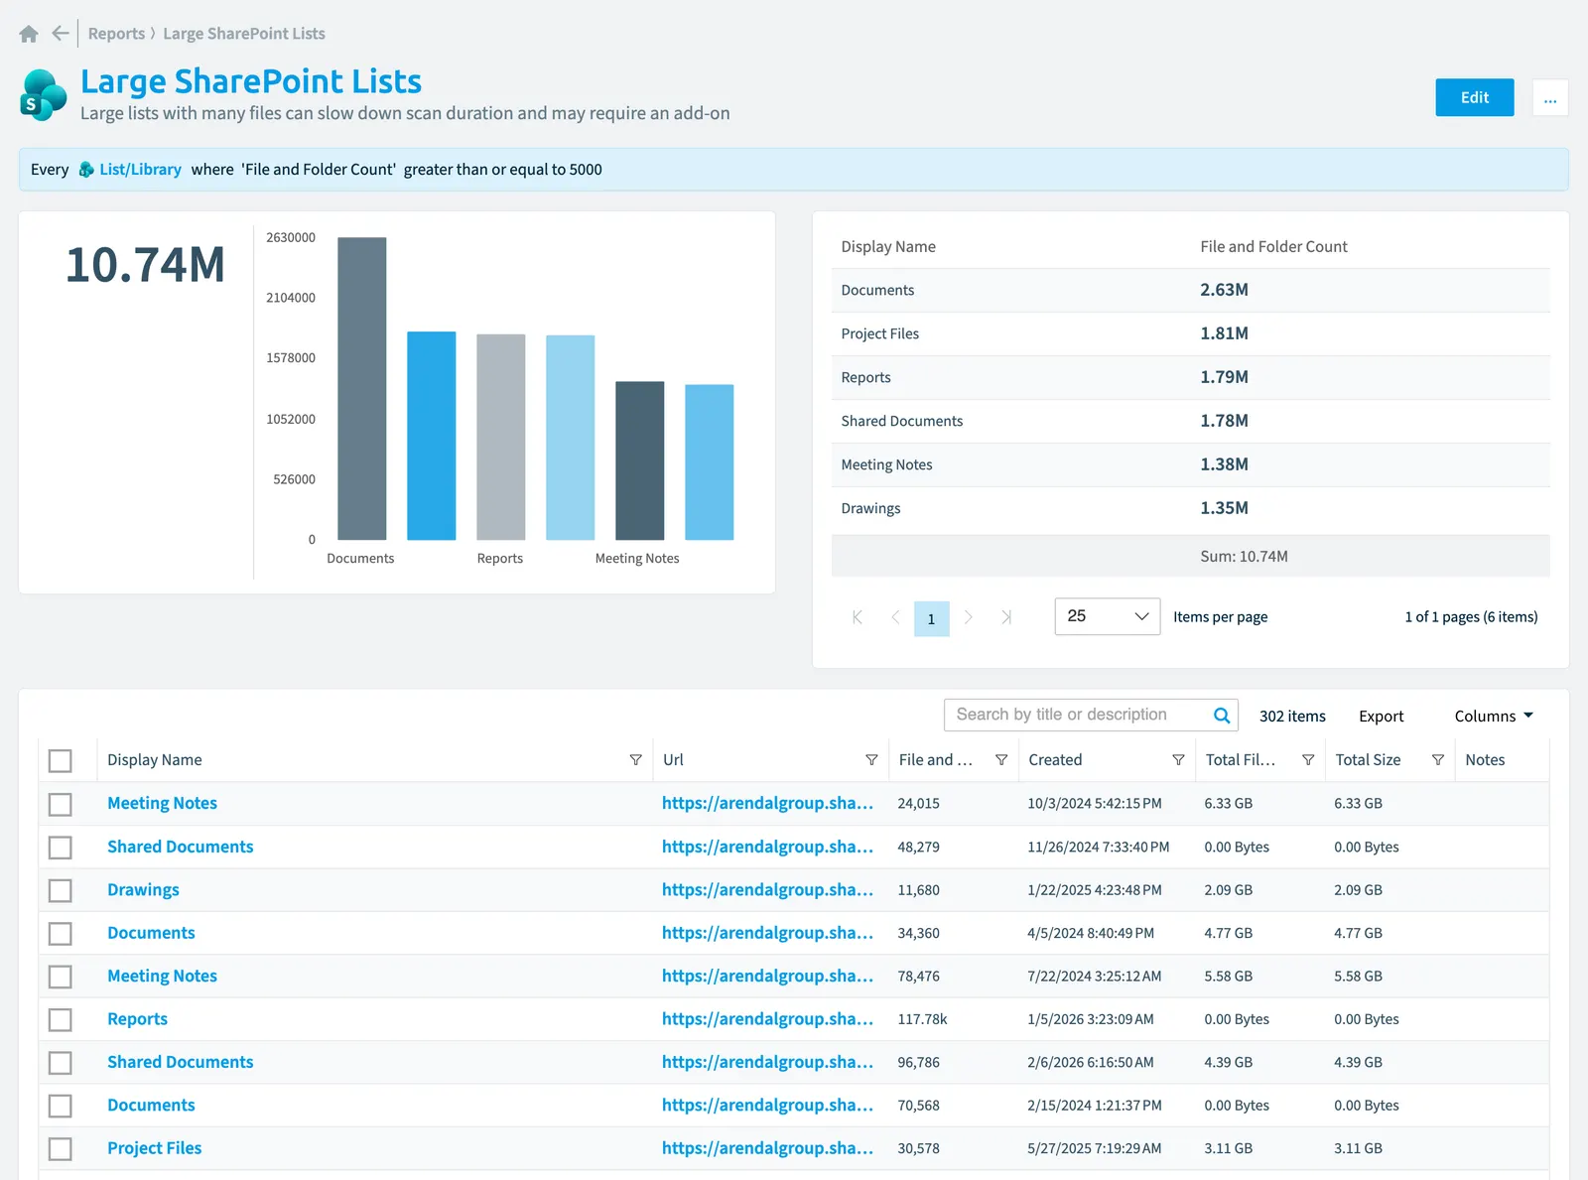Screen dimensions: 1588x1180
Task: Go to next page of summary table
Action: coord(969,617)
